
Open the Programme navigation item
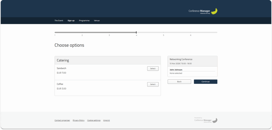tap(84, 21)
